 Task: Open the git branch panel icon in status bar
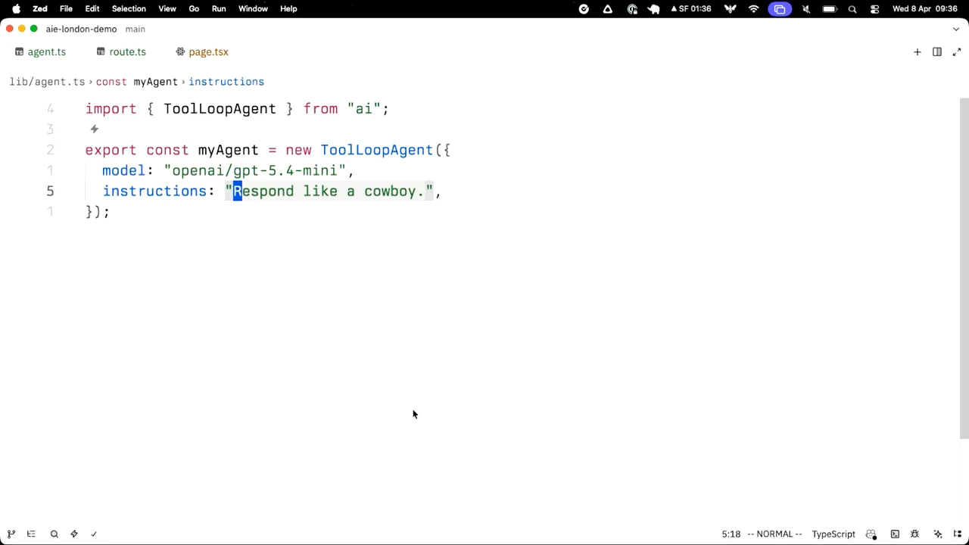pos(11,534)
